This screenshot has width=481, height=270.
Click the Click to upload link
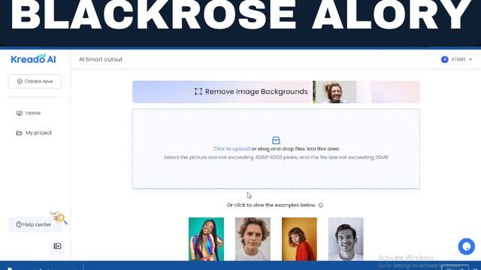pyautogui.click(x=231, y=148)
